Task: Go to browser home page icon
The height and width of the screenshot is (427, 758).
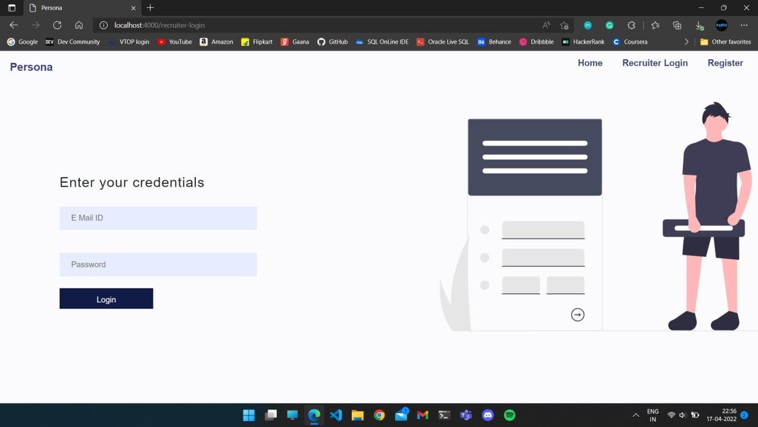Action: coord(79,25)
